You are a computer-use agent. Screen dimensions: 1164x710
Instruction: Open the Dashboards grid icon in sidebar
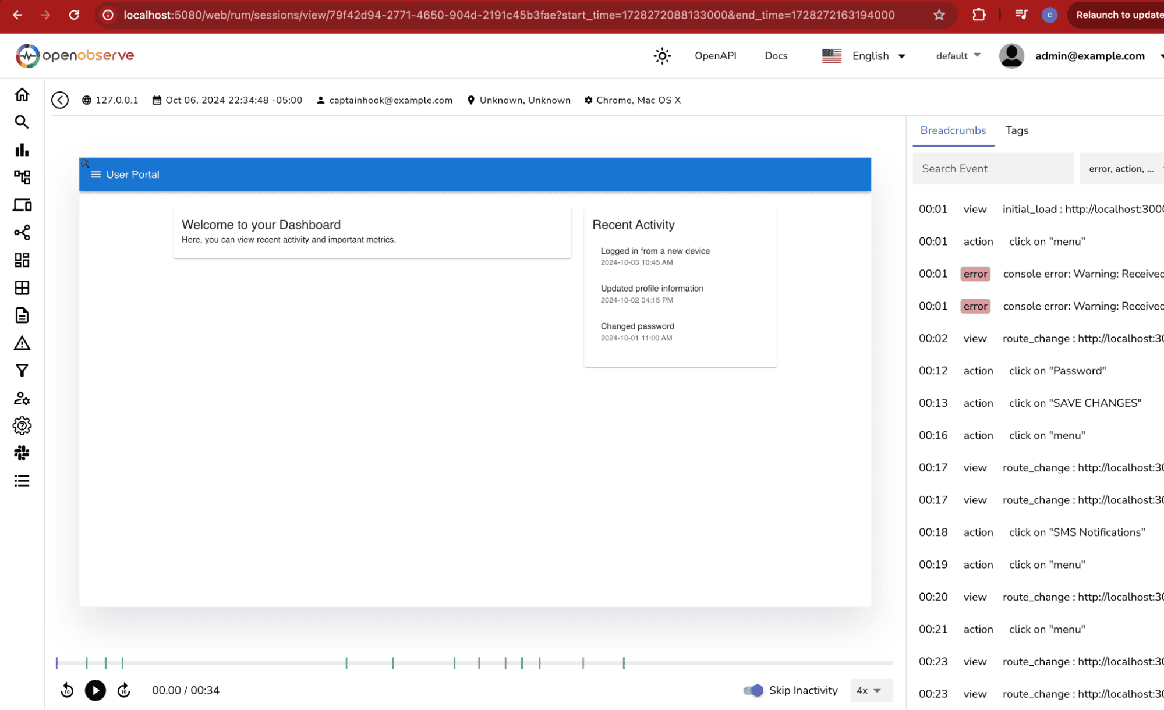[x=22, y=260]
